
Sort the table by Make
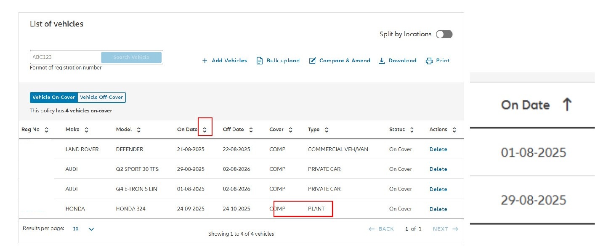pyautogui.click(x=87, y=130)
